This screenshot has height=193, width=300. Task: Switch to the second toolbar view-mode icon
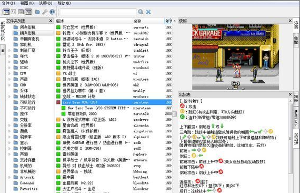[x=13, y=12]
